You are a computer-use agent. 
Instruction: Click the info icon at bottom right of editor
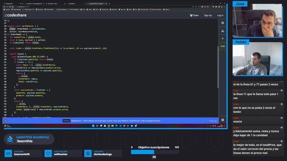222,120
